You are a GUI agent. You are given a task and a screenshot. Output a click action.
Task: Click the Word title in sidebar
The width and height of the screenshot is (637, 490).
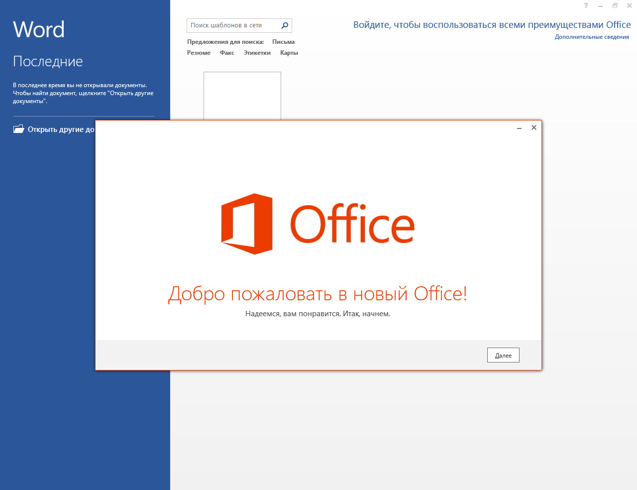[x=39, y=29]
